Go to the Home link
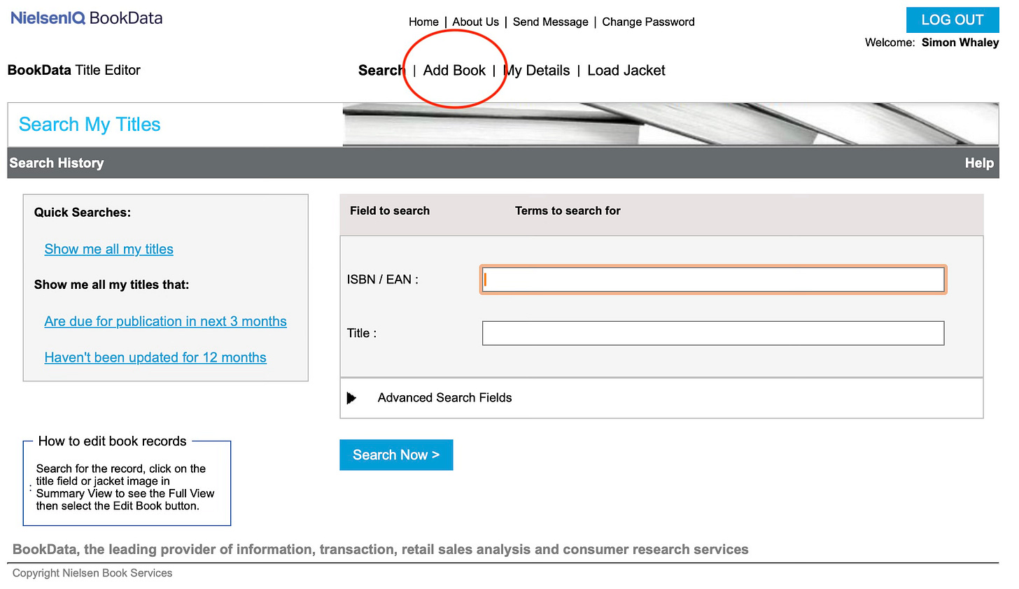Screen dimensions: 1019x589 pyautogui.click(x=423, y=22)
